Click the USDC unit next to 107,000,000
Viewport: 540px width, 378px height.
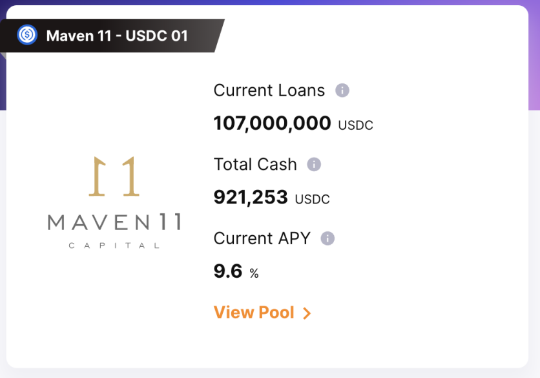click(x=355, y=125)
